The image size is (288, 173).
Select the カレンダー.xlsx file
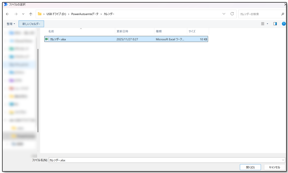[58, 39]
